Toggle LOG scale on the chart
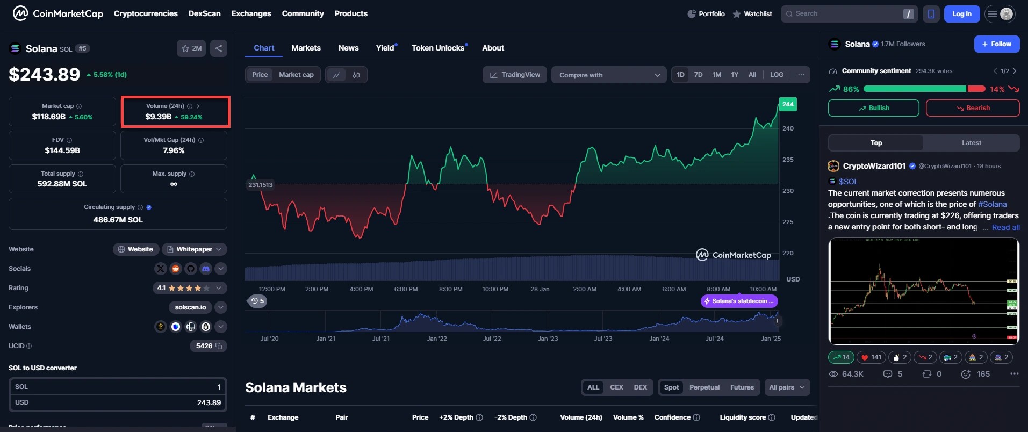The height and width of the screenshot is (432, 1028). coord(777,75)
